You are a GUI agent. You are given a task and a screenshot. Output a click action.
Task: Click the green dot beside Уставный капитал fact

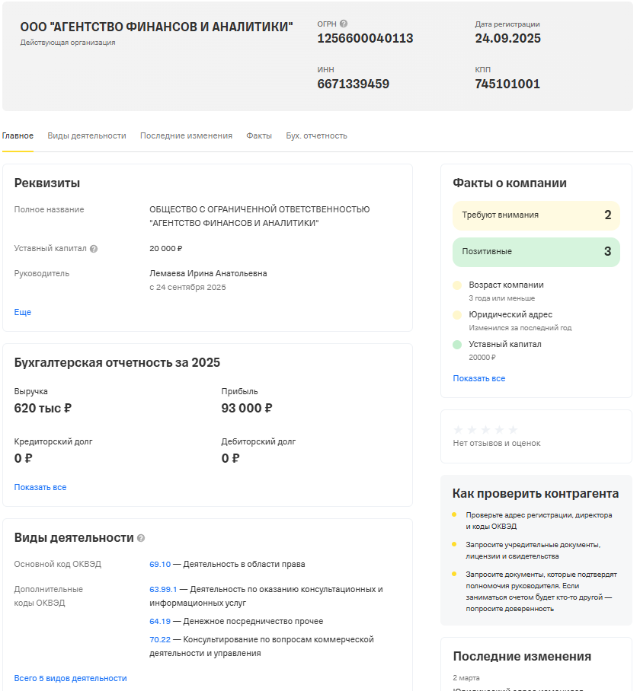[x=457, y=344]
